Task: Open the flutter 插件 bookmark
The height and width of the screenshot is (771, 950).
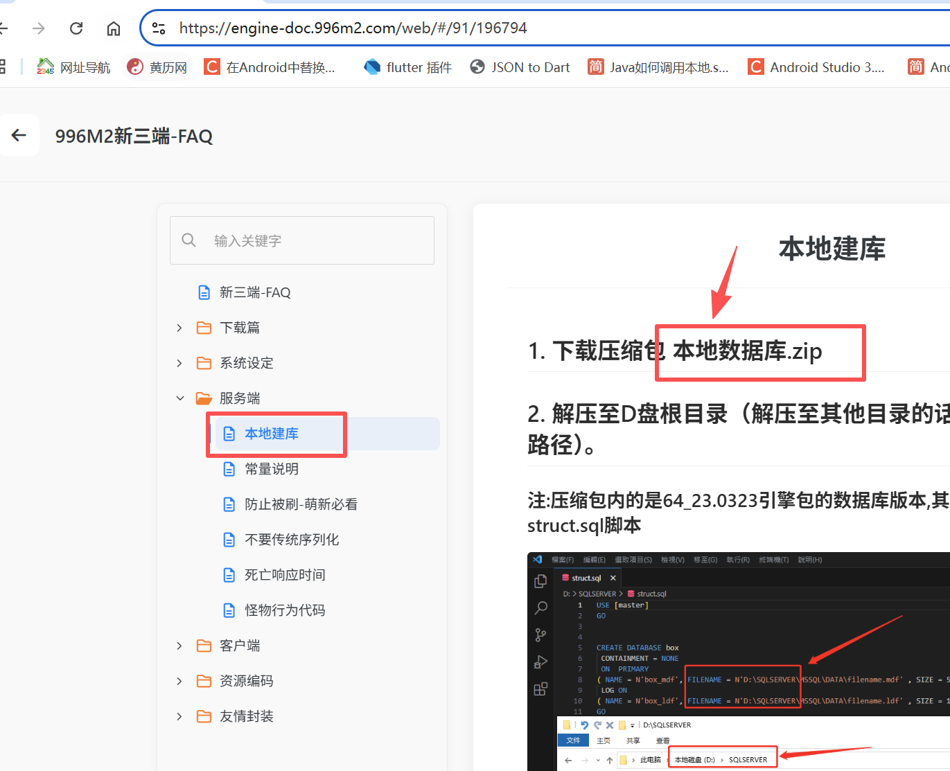Action: [408, 67]
